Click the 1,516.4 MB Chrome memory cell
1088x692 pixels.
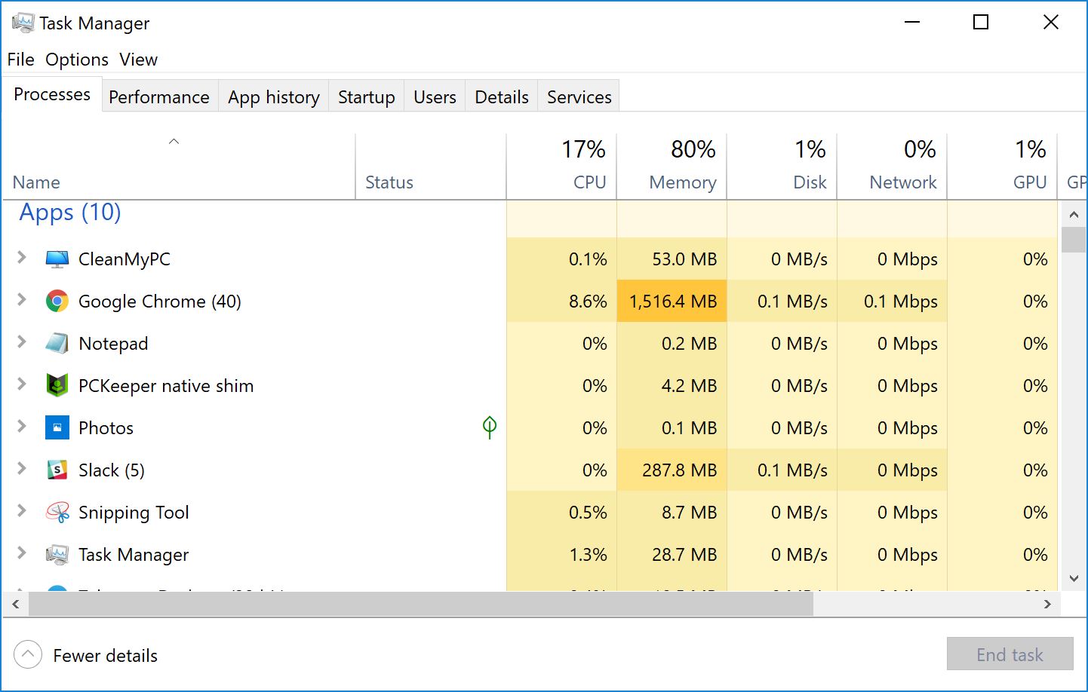[672, 302]
